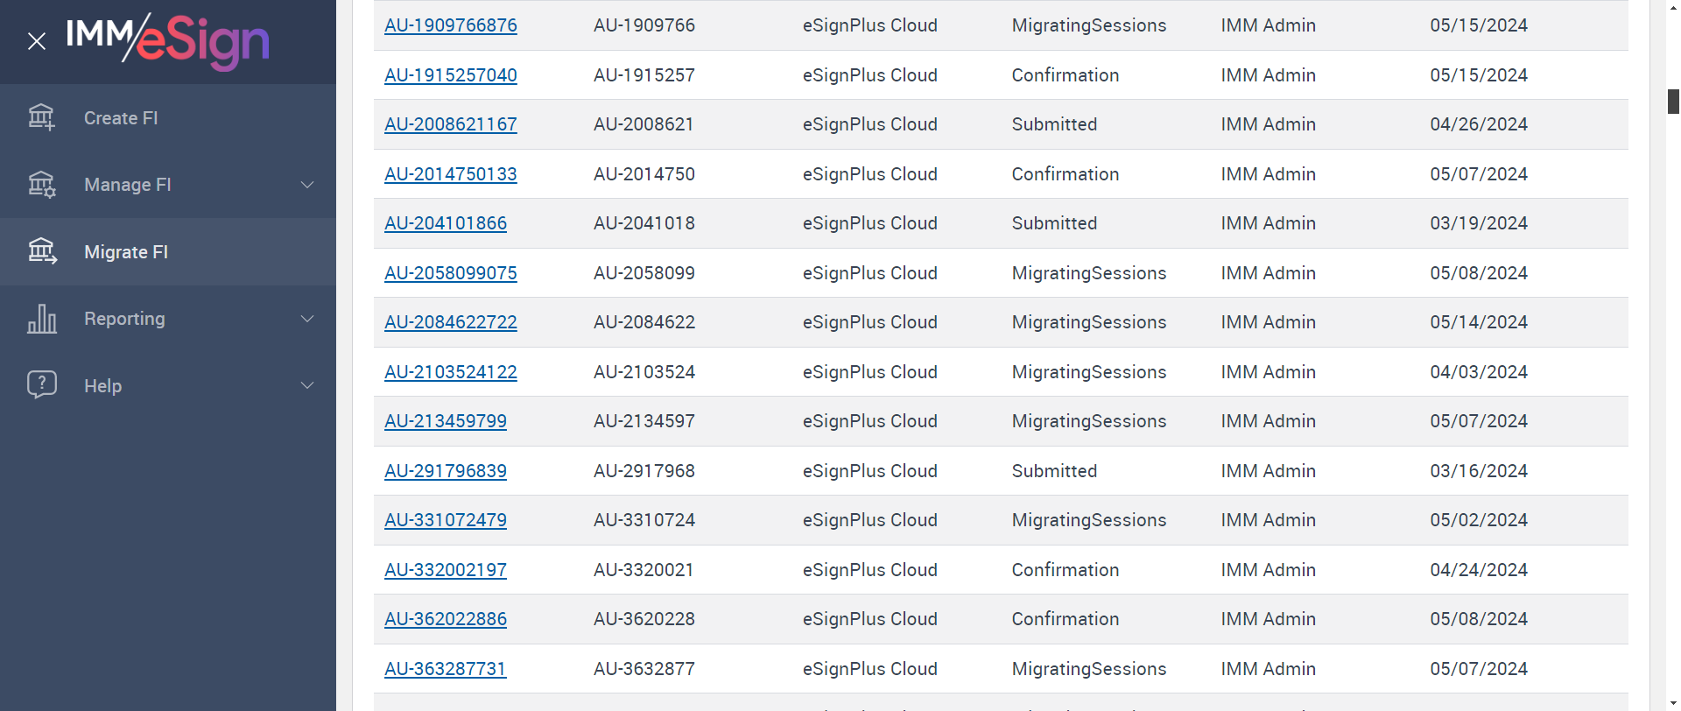Click the Migrate FI bank arrow icon
1681x711 pixels.
(41, 252)
